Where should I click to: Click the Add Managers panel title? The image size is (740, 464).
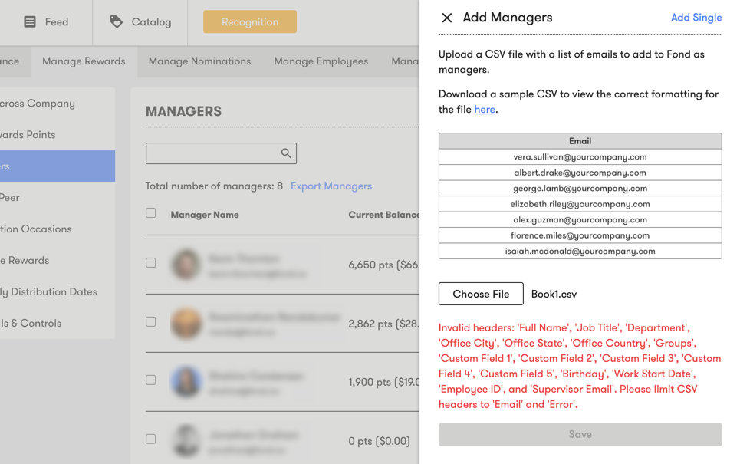tap(508, 18)
